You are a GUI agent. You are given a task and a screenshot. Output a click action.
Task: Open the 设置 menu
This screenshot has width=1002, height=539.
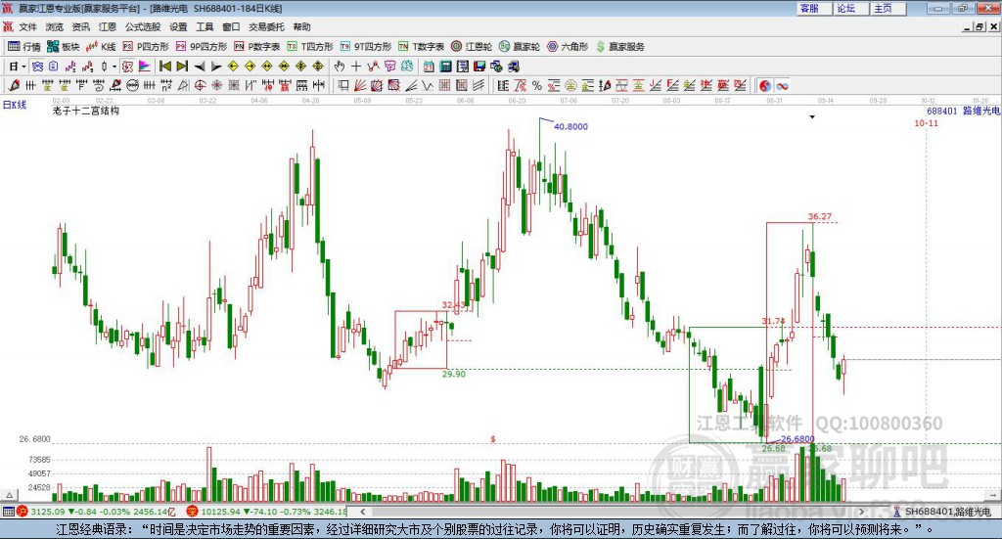178,26
